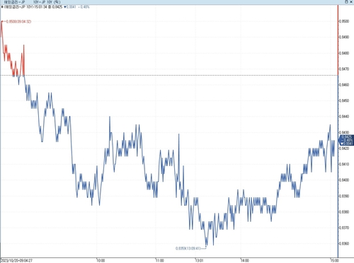
Task: Click the 13:01 label on the time axis
Action: [x=199, y=260]
